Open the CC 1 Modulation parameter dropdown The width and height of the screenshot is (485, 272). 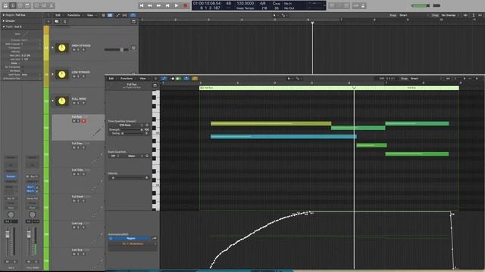133,244
